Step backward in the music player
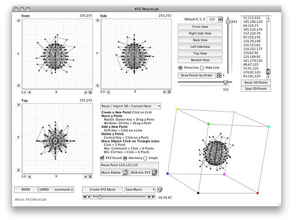 click(149, 197)
